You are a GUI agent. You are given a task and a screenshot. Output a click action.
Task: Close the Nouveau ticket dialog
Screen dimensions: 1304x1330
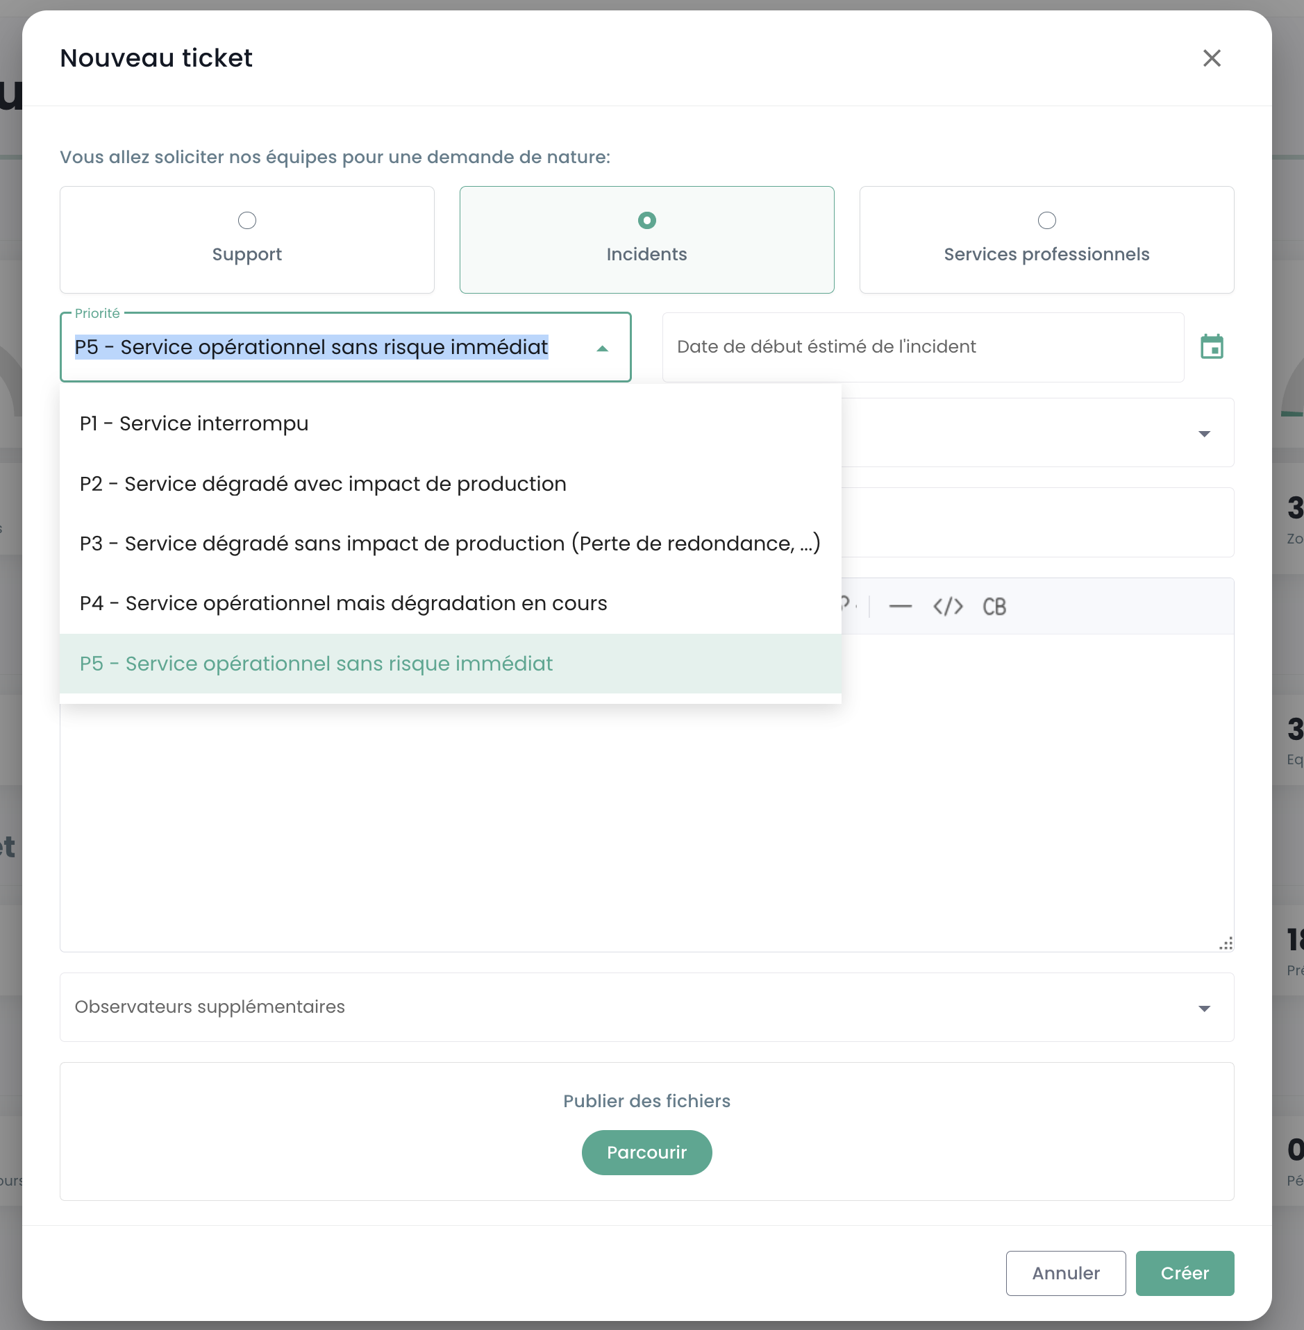(1212, 58)
